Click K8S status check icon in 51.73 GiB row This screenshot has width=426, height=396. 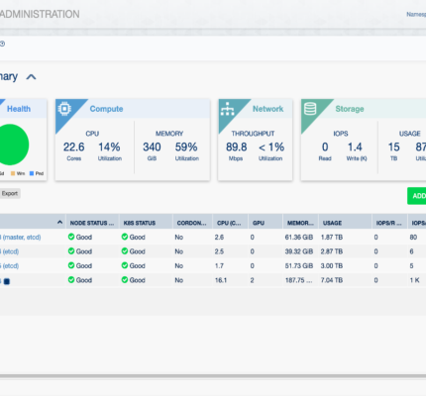(x=125, y=265)
